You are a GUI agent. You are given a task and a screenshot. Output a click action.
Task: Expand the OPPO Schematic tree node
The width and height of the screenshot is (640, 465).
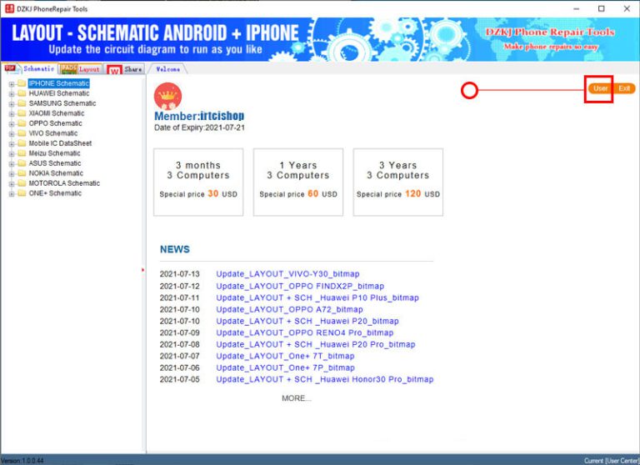tap(12, 123)
